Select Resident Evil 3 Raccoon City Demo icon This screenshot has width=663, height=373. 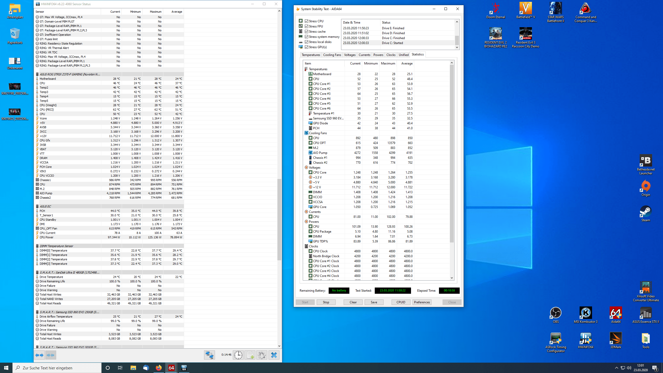(525, 38)
